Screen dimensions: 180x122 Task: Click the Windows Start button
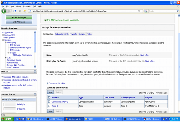7,119
